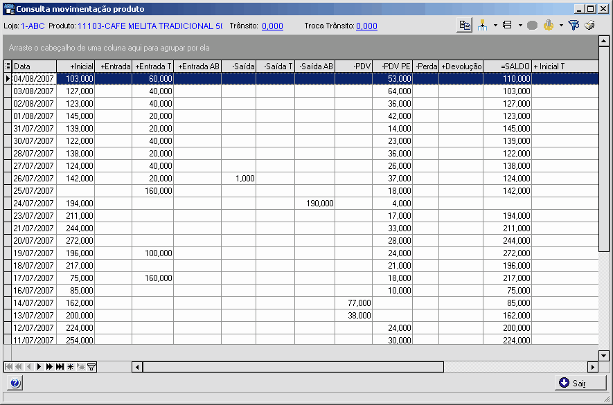This screenshot has width=613, height=405.
Task: Select the date cell 14/07/2007
Action: (x=34, y=303)
